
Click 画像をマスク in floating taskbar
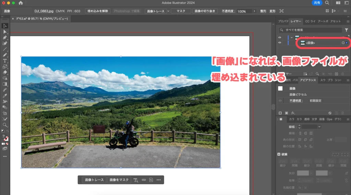point(119,180)
